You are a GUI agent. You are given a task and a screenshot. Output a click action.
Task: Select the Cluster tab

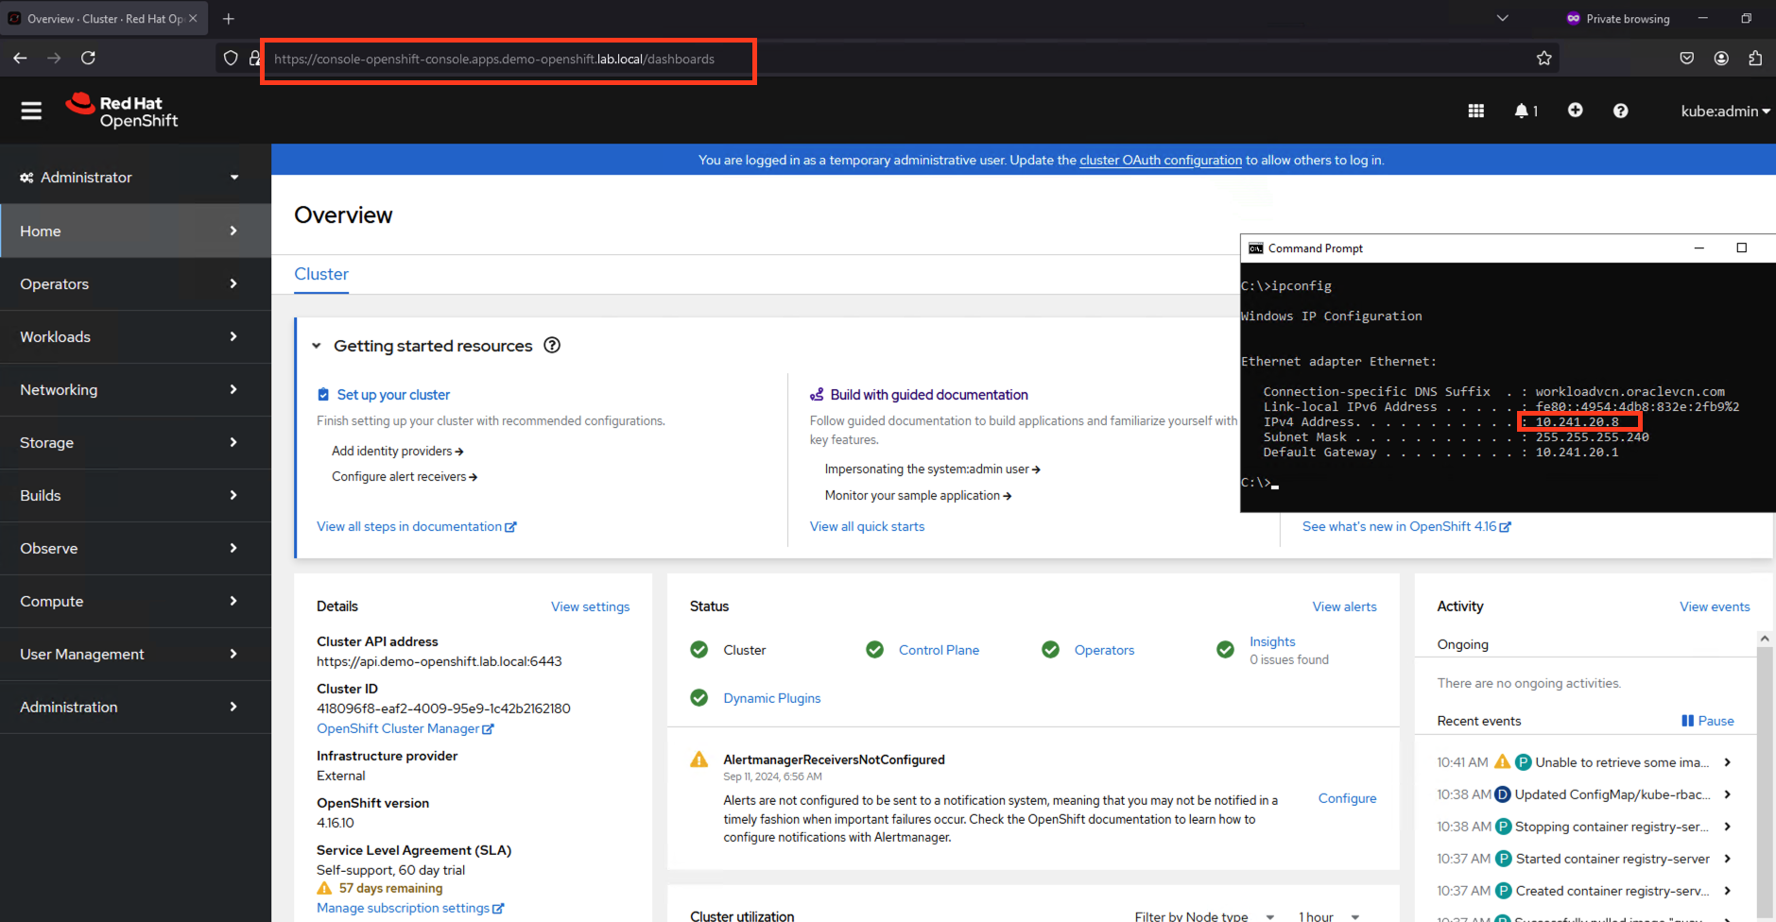[321, 274]
